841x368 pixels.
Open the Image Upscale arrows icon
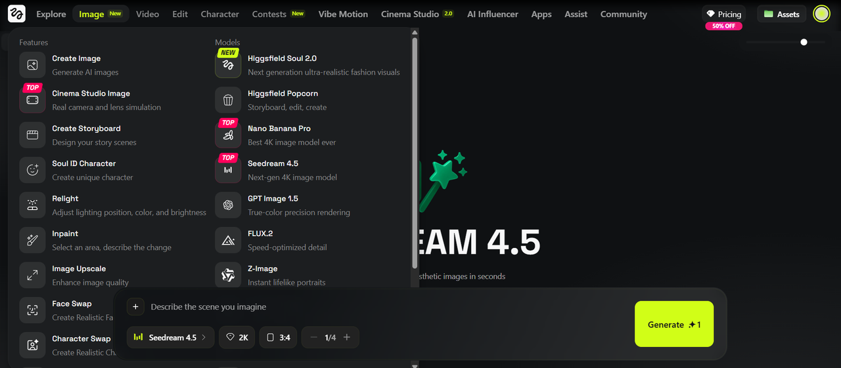(x=32, y=276)
